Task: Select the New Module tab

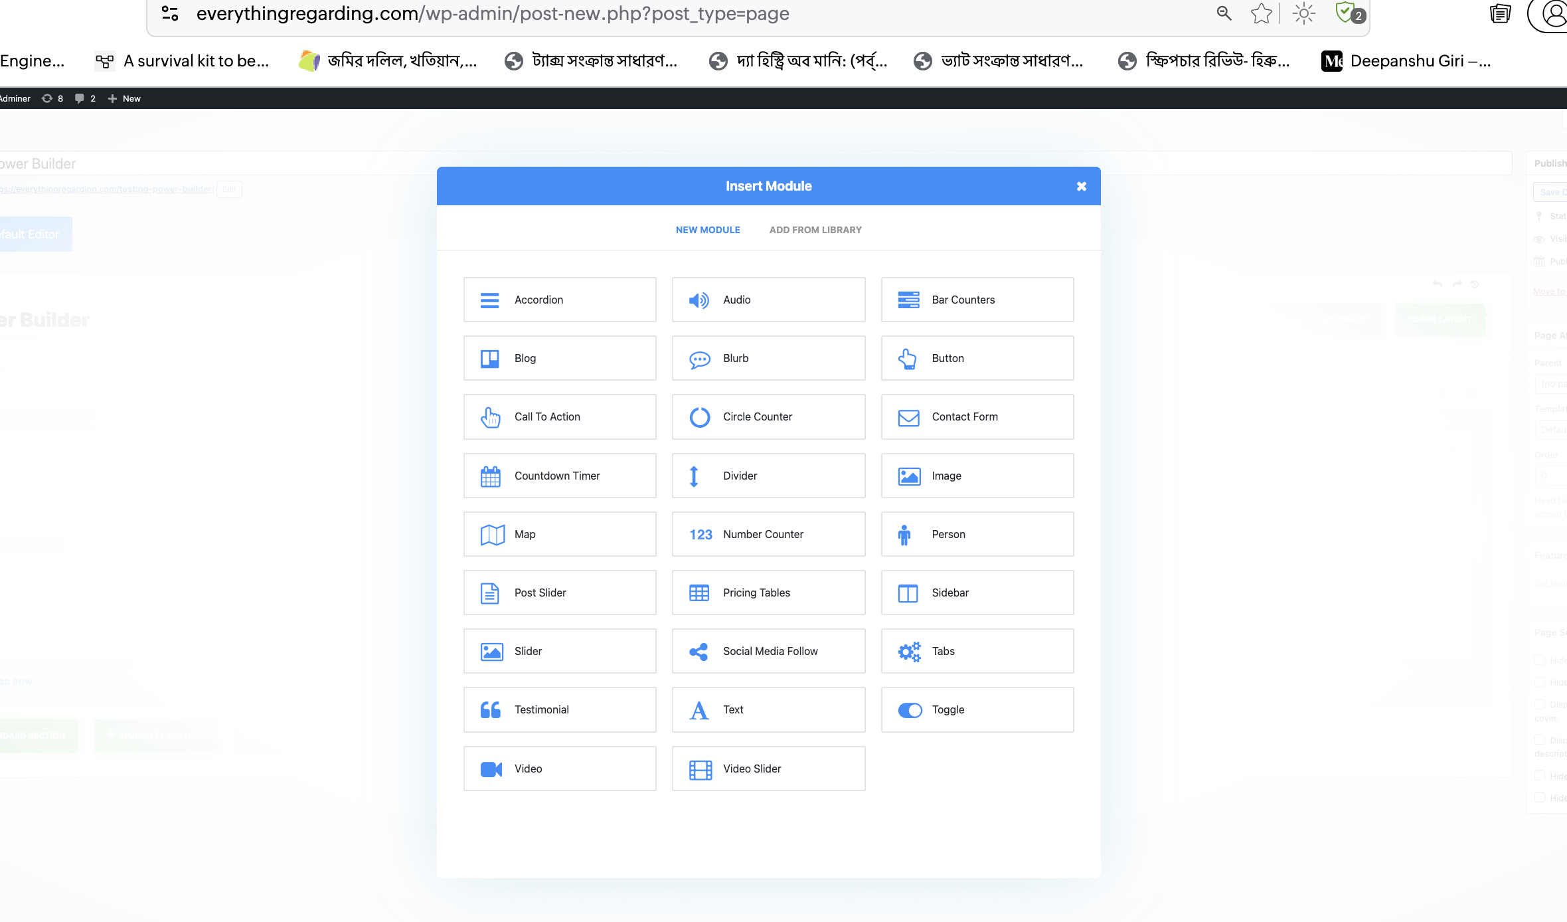Action: (x=707, y=230)
